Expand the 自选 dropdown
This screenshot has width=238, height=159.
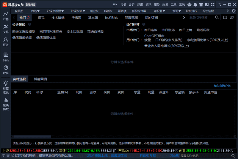35,11
